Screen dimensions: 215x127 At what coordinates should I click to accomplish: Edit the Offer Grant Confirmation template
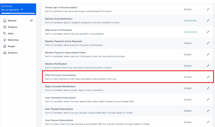pos(208,32)
